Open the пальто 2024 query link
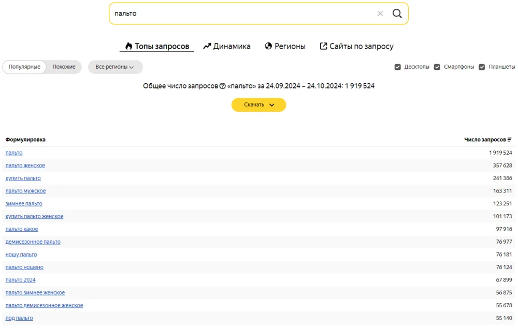 21,280
